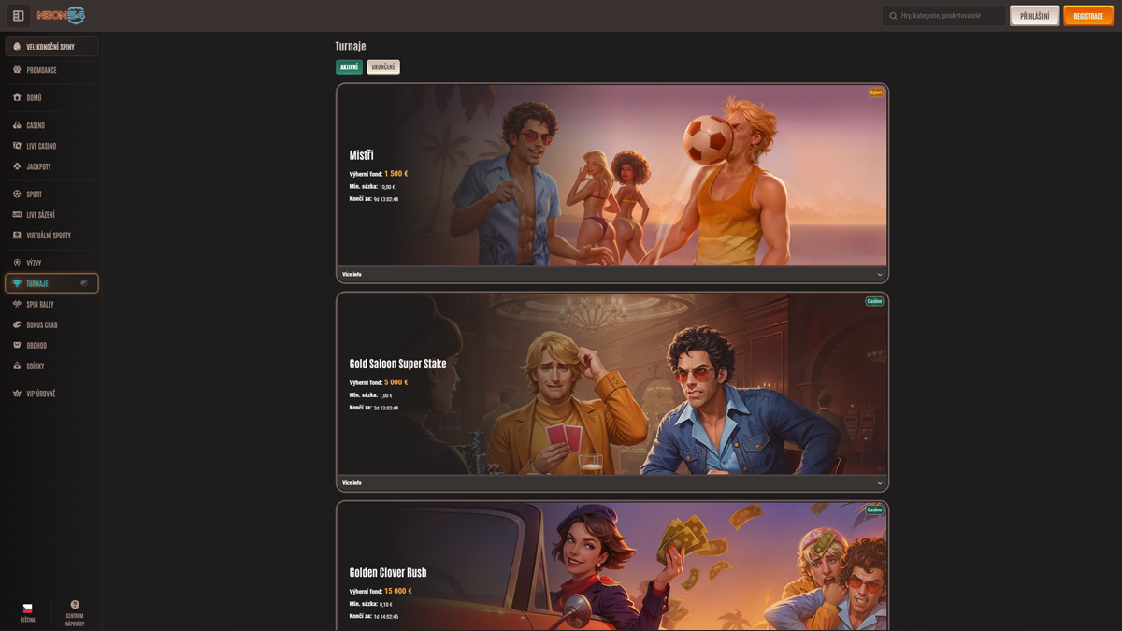Expand Více info for Gold Saloon Super Stake
The height and width of the screenshot is (631, 1122).
click(x=611, y=483)
